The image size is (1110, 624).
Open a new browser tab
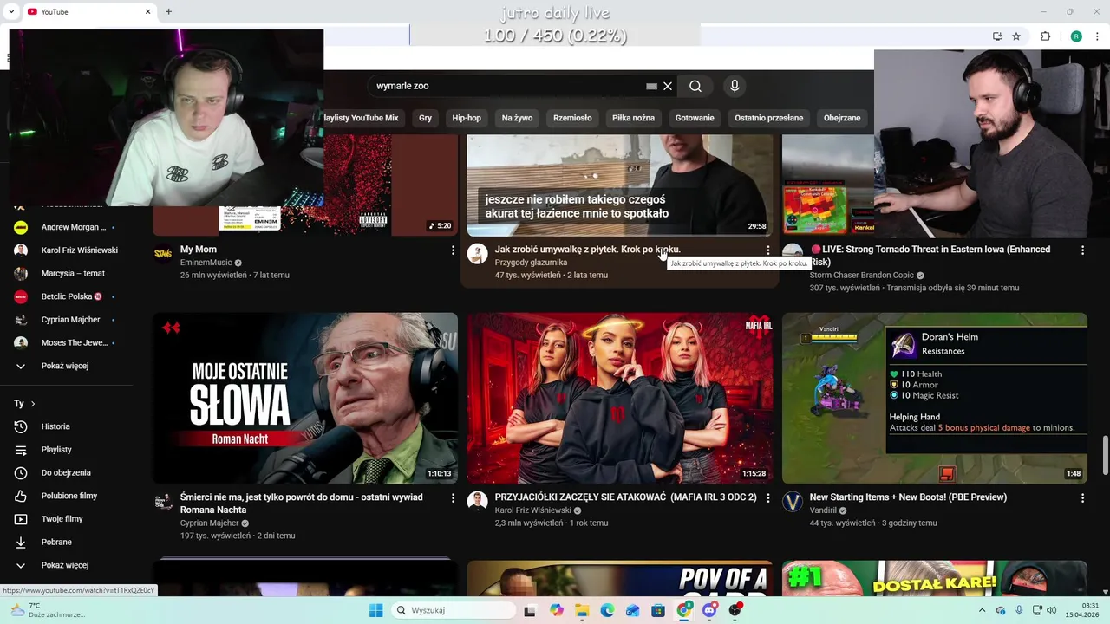click(168, 11)
